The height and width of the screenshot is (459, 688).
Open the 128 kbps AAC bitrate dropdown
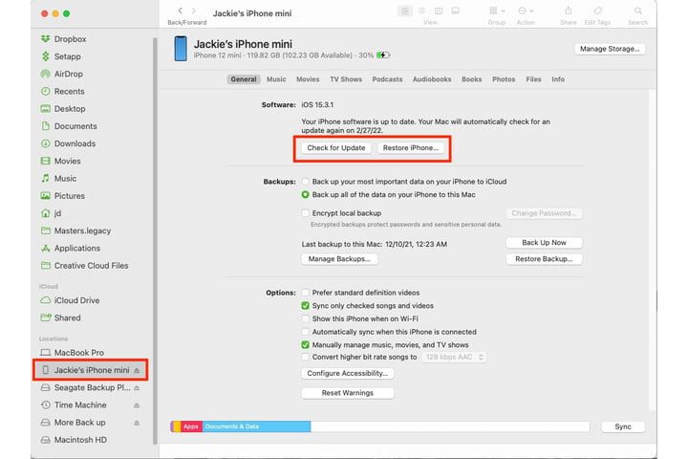(x=454, y=357)
